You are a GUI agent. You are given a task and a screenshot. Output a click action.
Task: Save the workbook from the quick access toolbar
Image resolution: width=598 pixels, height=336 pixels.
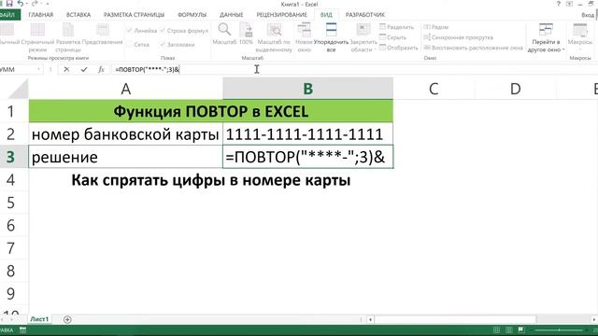coord(9,4)
